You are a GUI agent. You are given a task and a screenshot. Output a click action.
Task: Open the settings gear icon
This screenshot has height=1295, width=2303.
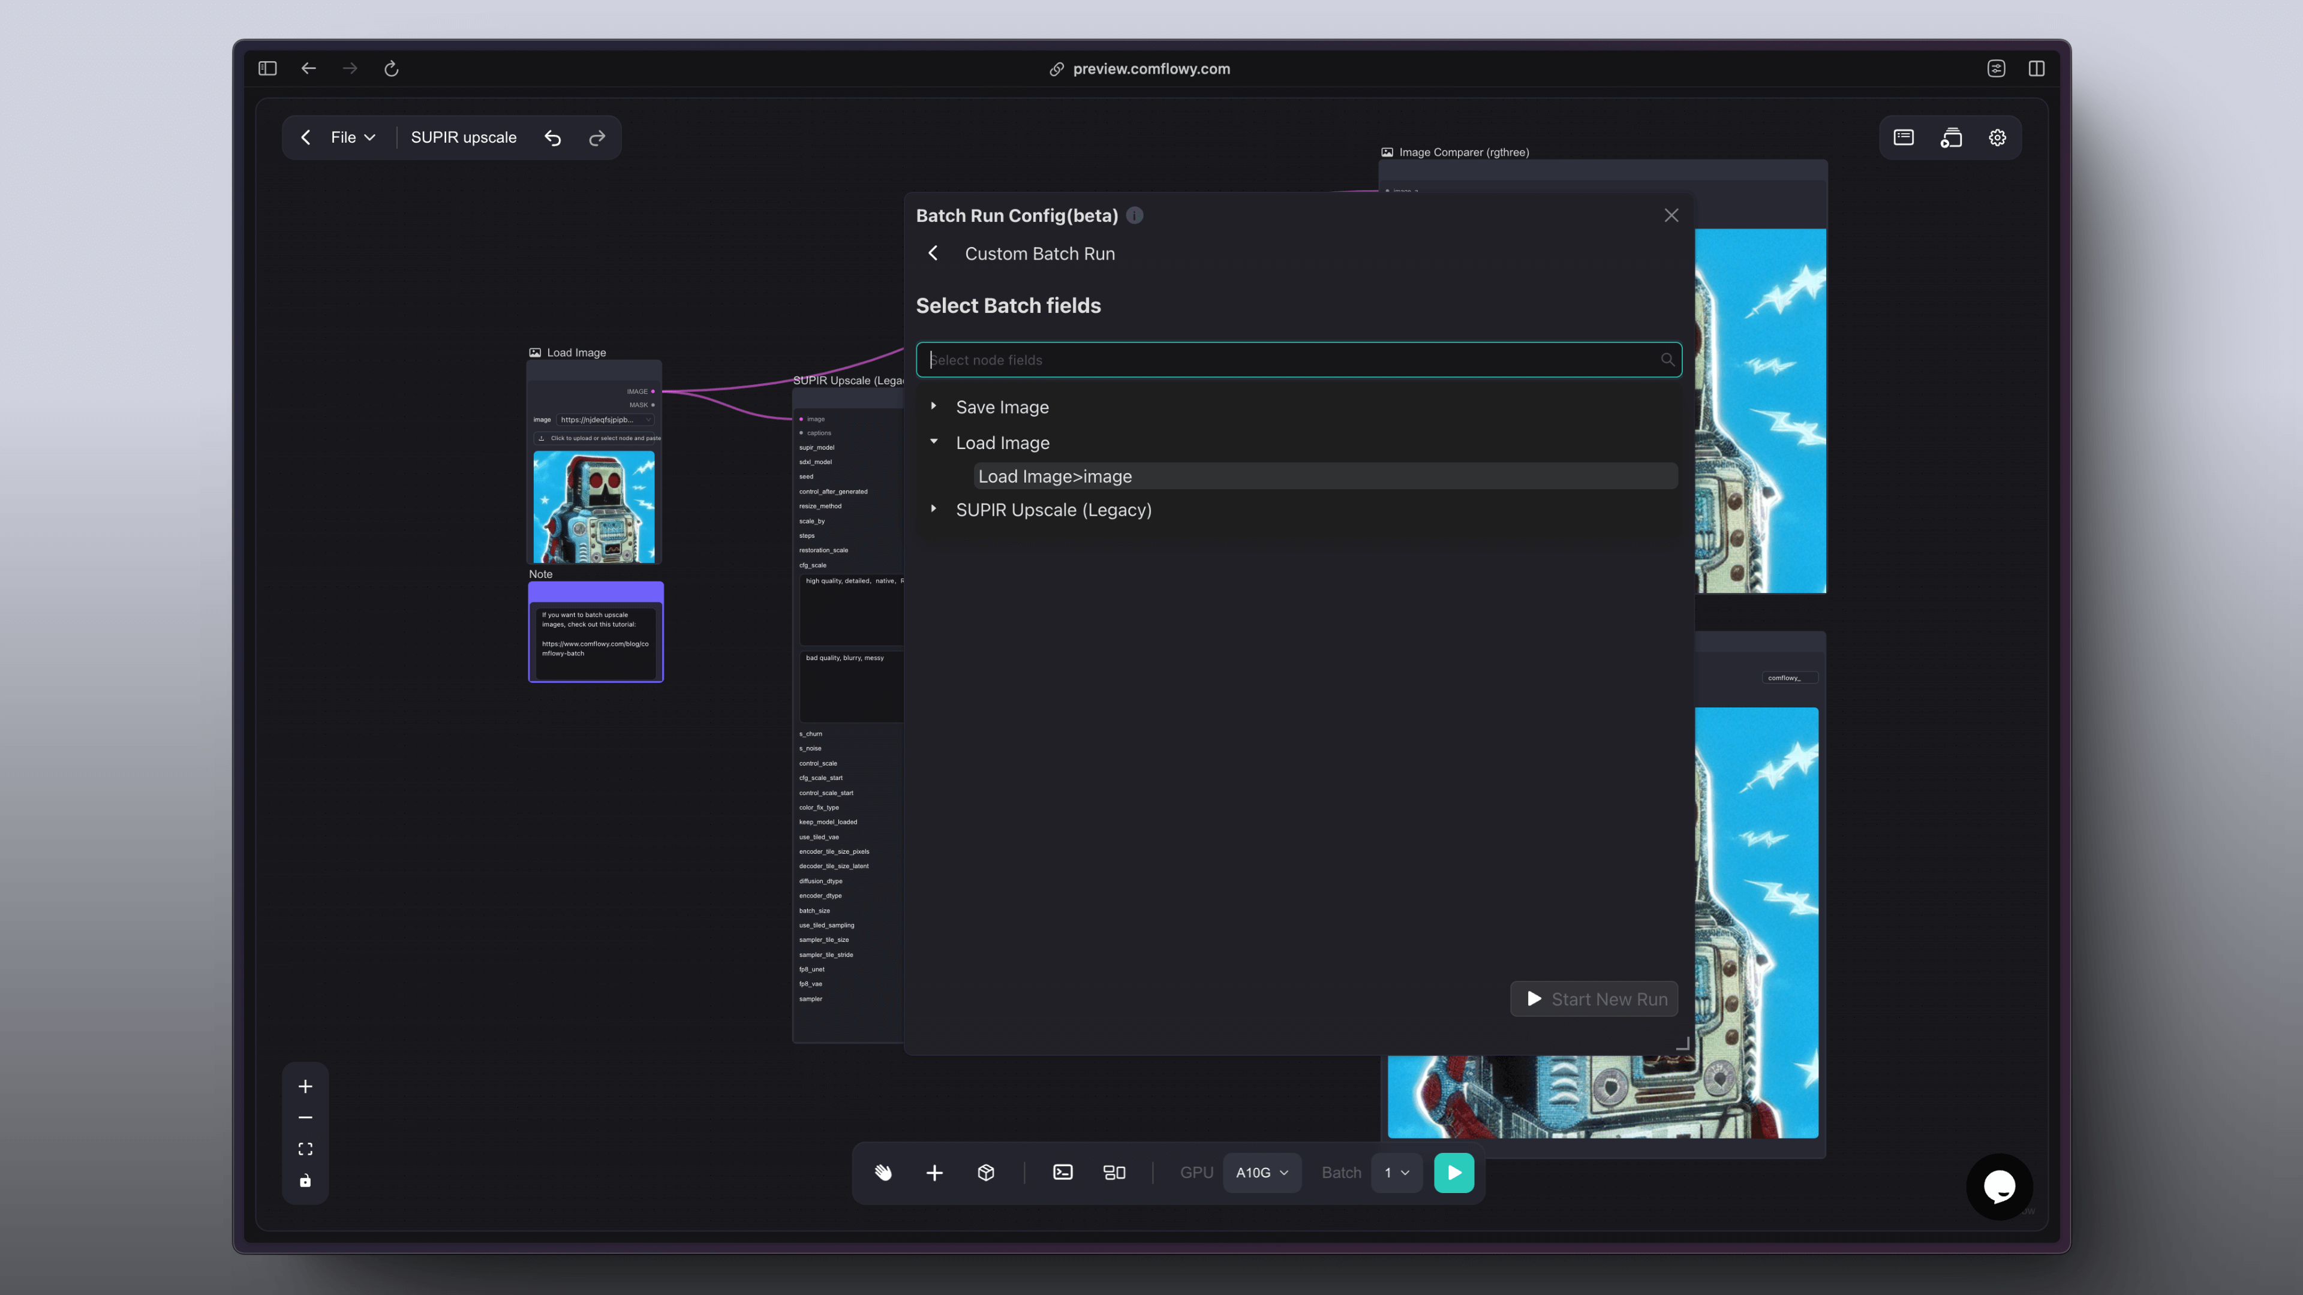[1997, 138]
